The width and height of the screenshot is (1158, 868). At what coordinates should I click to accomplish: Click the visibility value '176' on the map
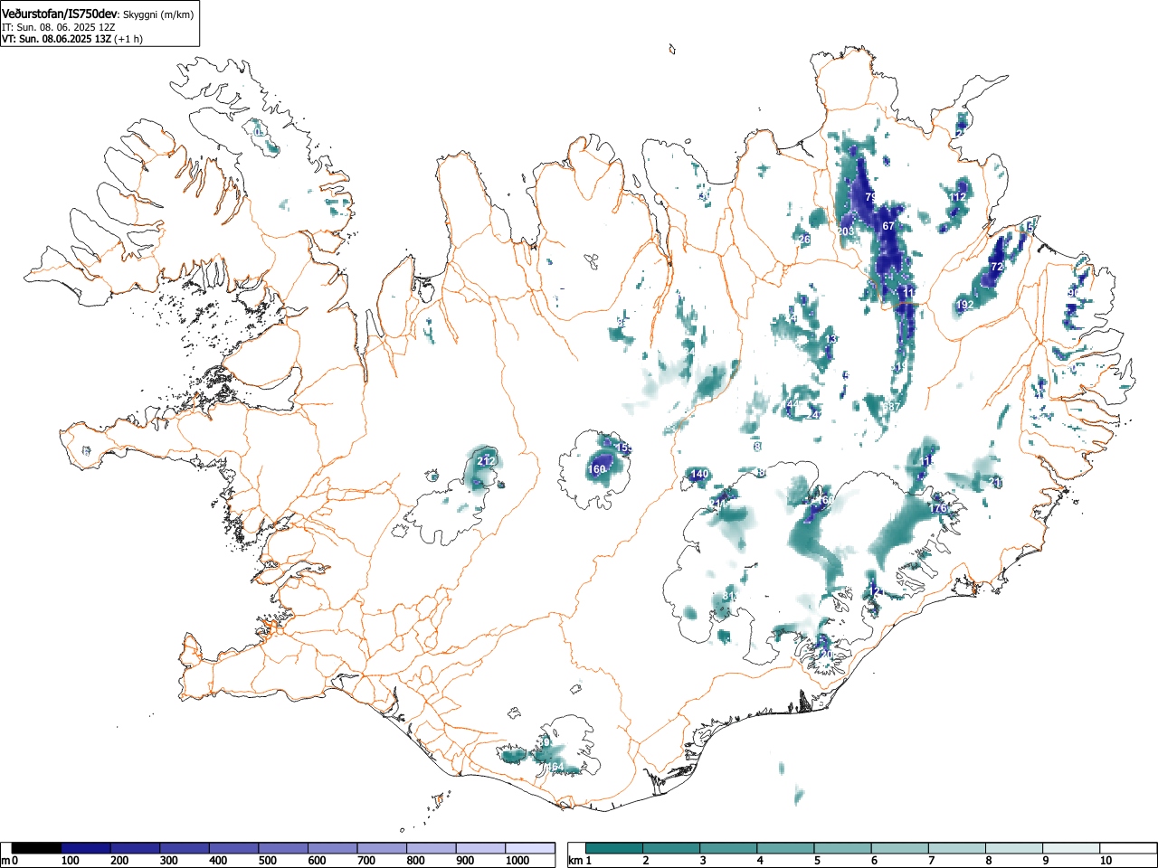pyautogui.click(x=938, y=508)
